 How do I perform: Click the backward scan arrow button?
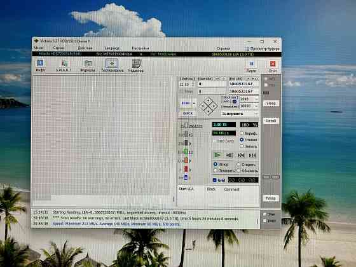(x=229, y=155)
